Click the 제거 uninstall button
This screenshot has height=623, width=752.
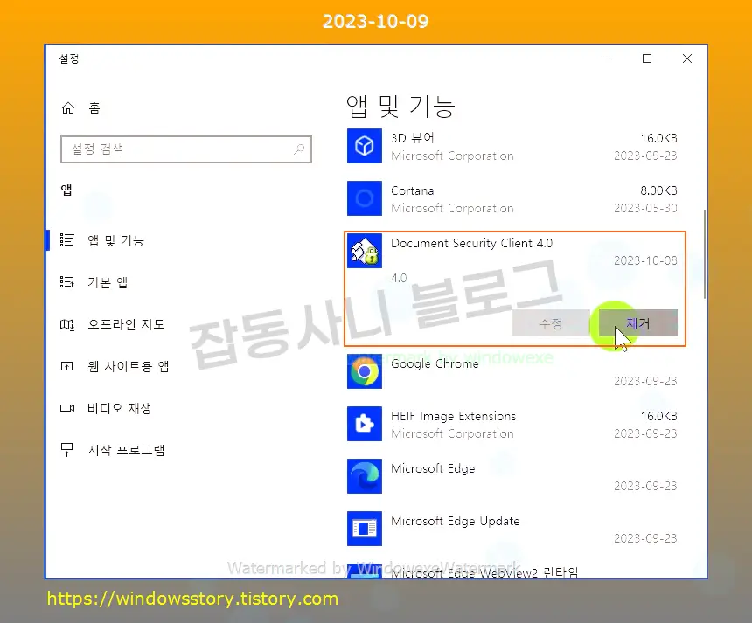637,323
